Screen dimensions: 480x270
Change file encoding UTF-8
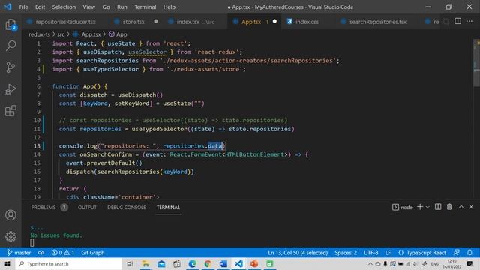coord(371,253)
